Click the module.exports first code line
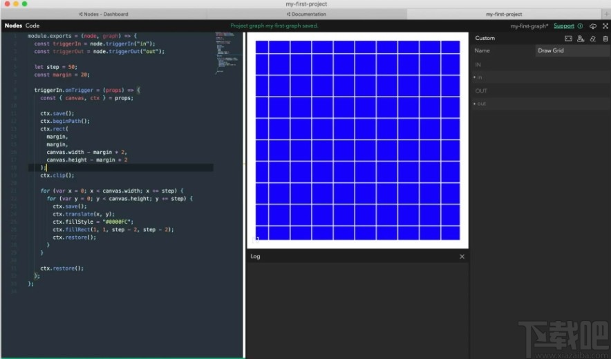Image resolution: width=611 pixels, height=359 pixels. click(x=82, y=36)
